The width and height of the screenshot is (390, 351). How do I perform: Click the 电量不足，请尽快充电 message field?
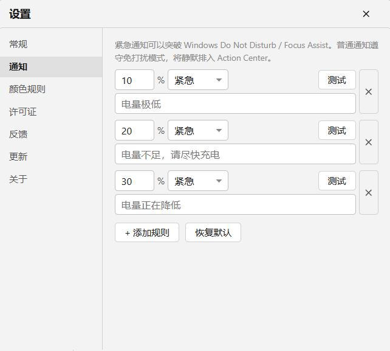(235, 154)
